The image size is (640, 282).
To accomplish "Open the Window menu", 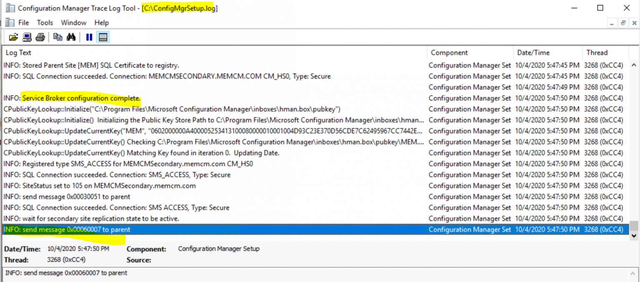I will [73, 22].
